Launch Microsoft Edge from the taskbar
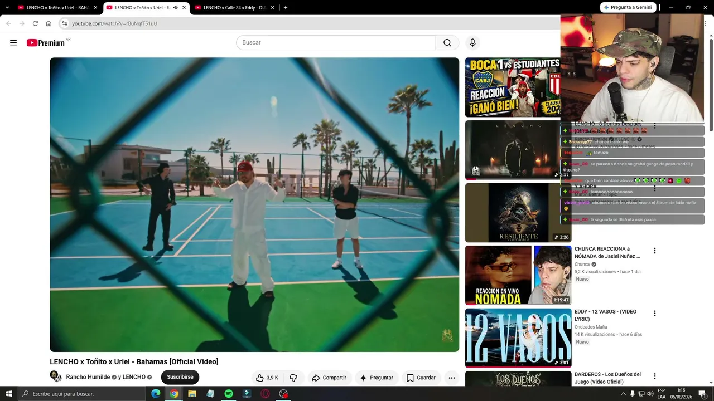 point(156,394)
